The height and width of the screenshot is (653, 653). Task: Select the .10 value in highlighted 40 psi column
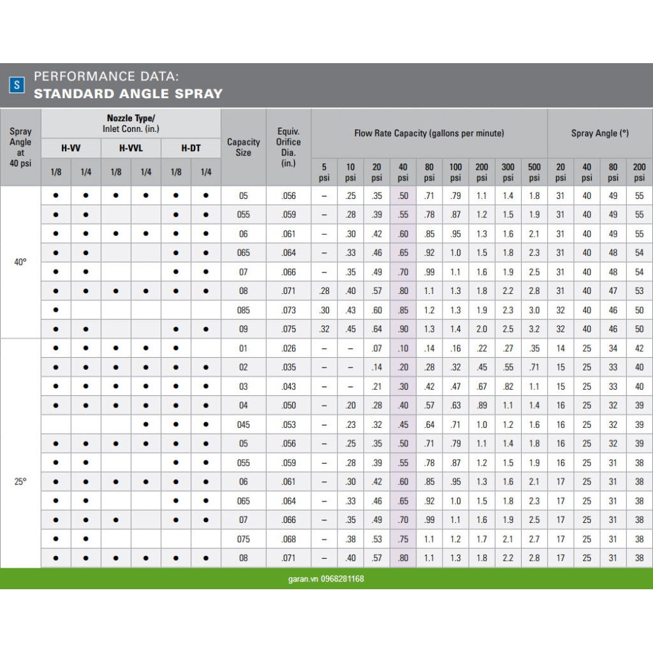[403, 348]
